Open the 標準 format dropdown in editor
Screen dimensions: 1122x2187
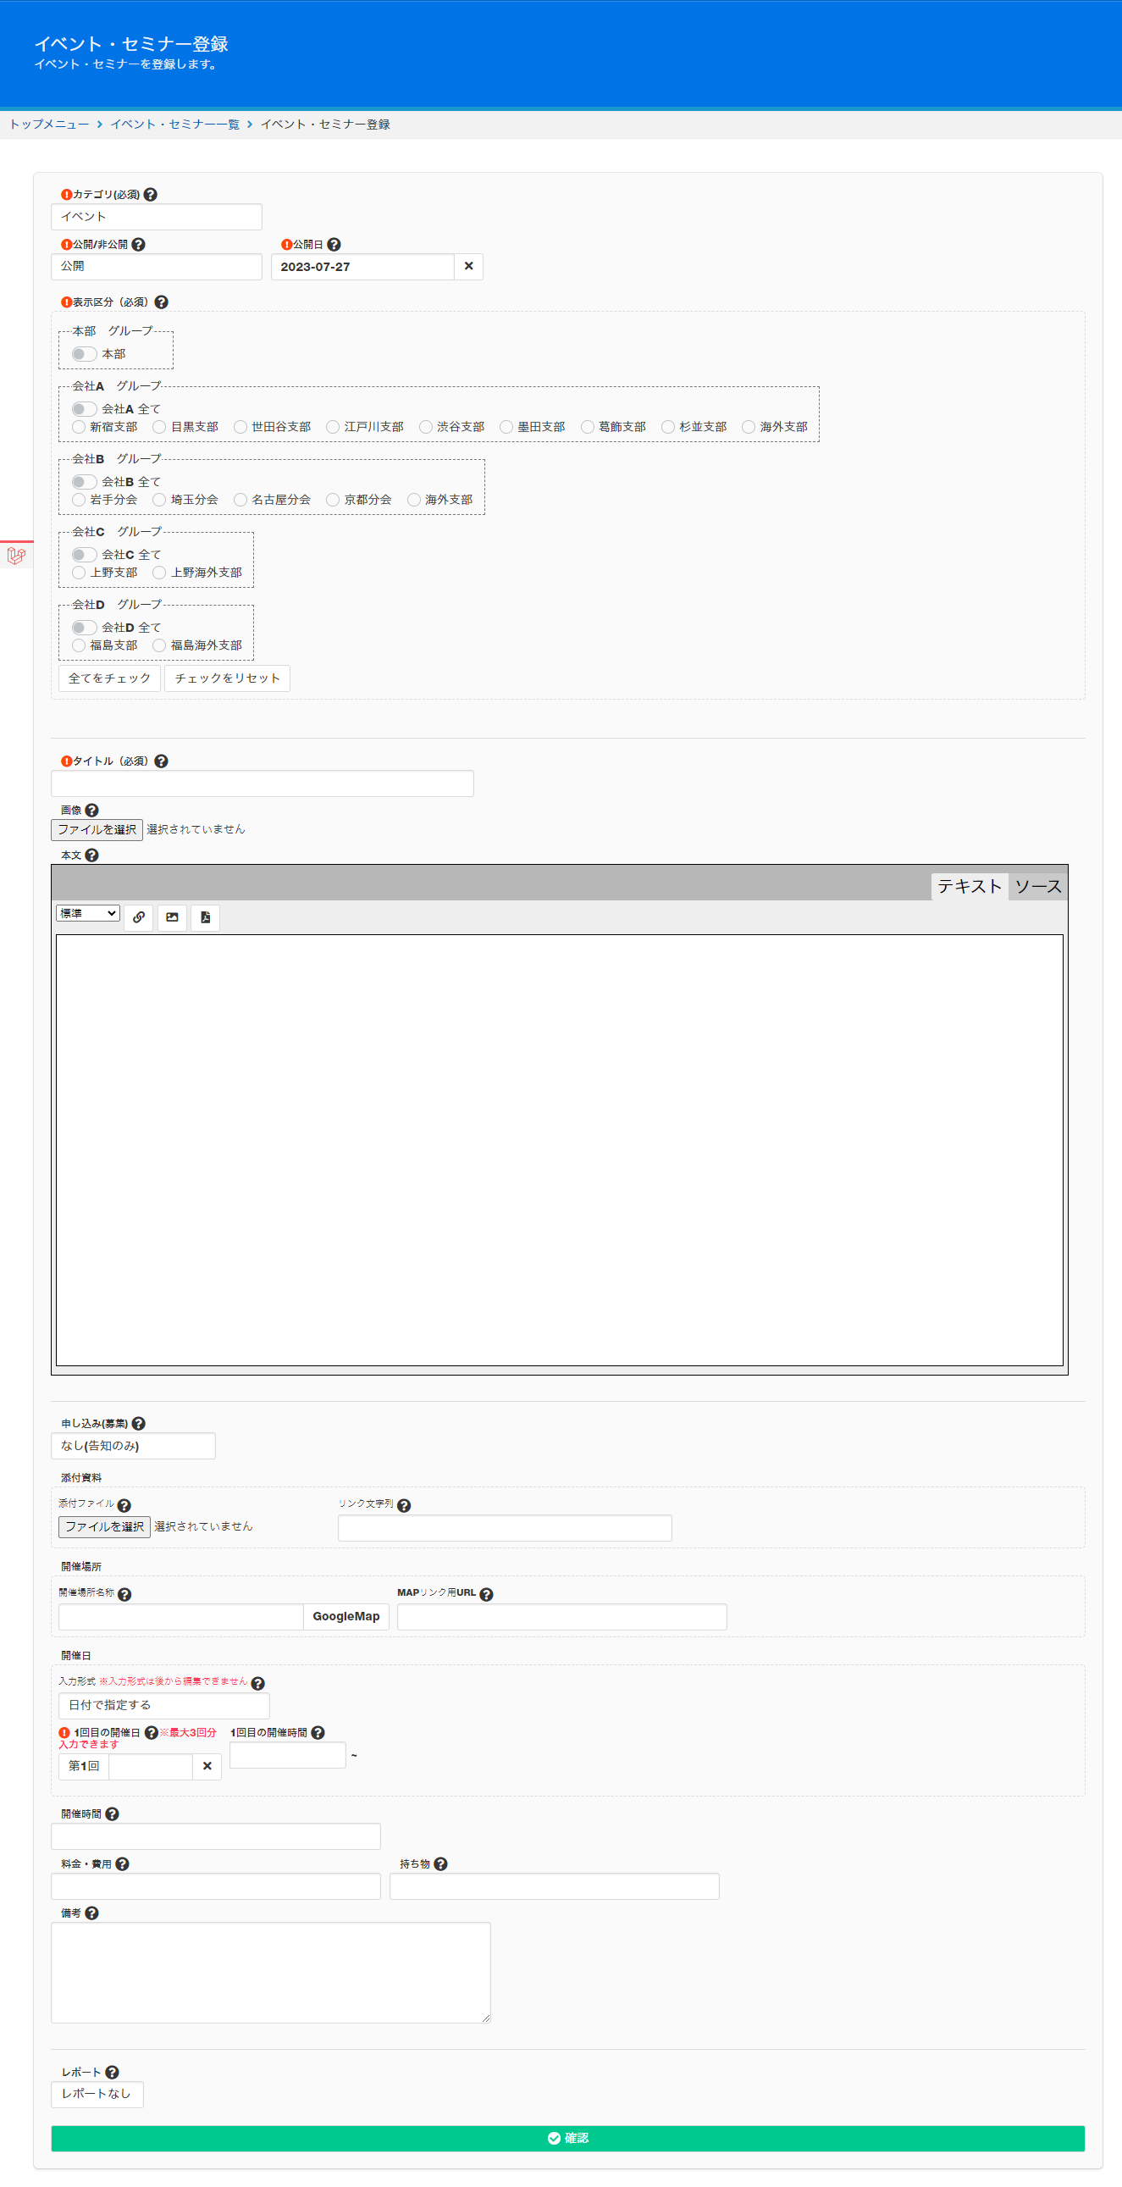tap(88, 914)
